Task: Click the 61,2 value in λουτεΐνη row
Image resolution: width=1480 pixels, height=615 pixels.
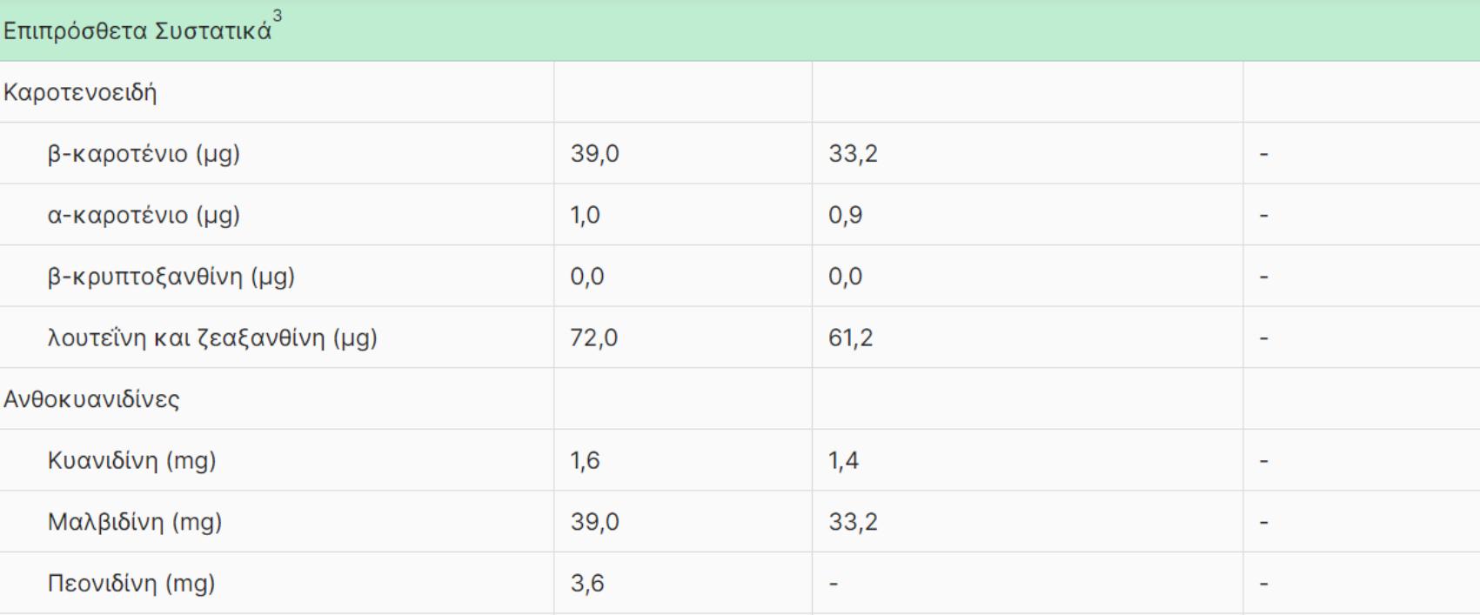Action: 852,338
